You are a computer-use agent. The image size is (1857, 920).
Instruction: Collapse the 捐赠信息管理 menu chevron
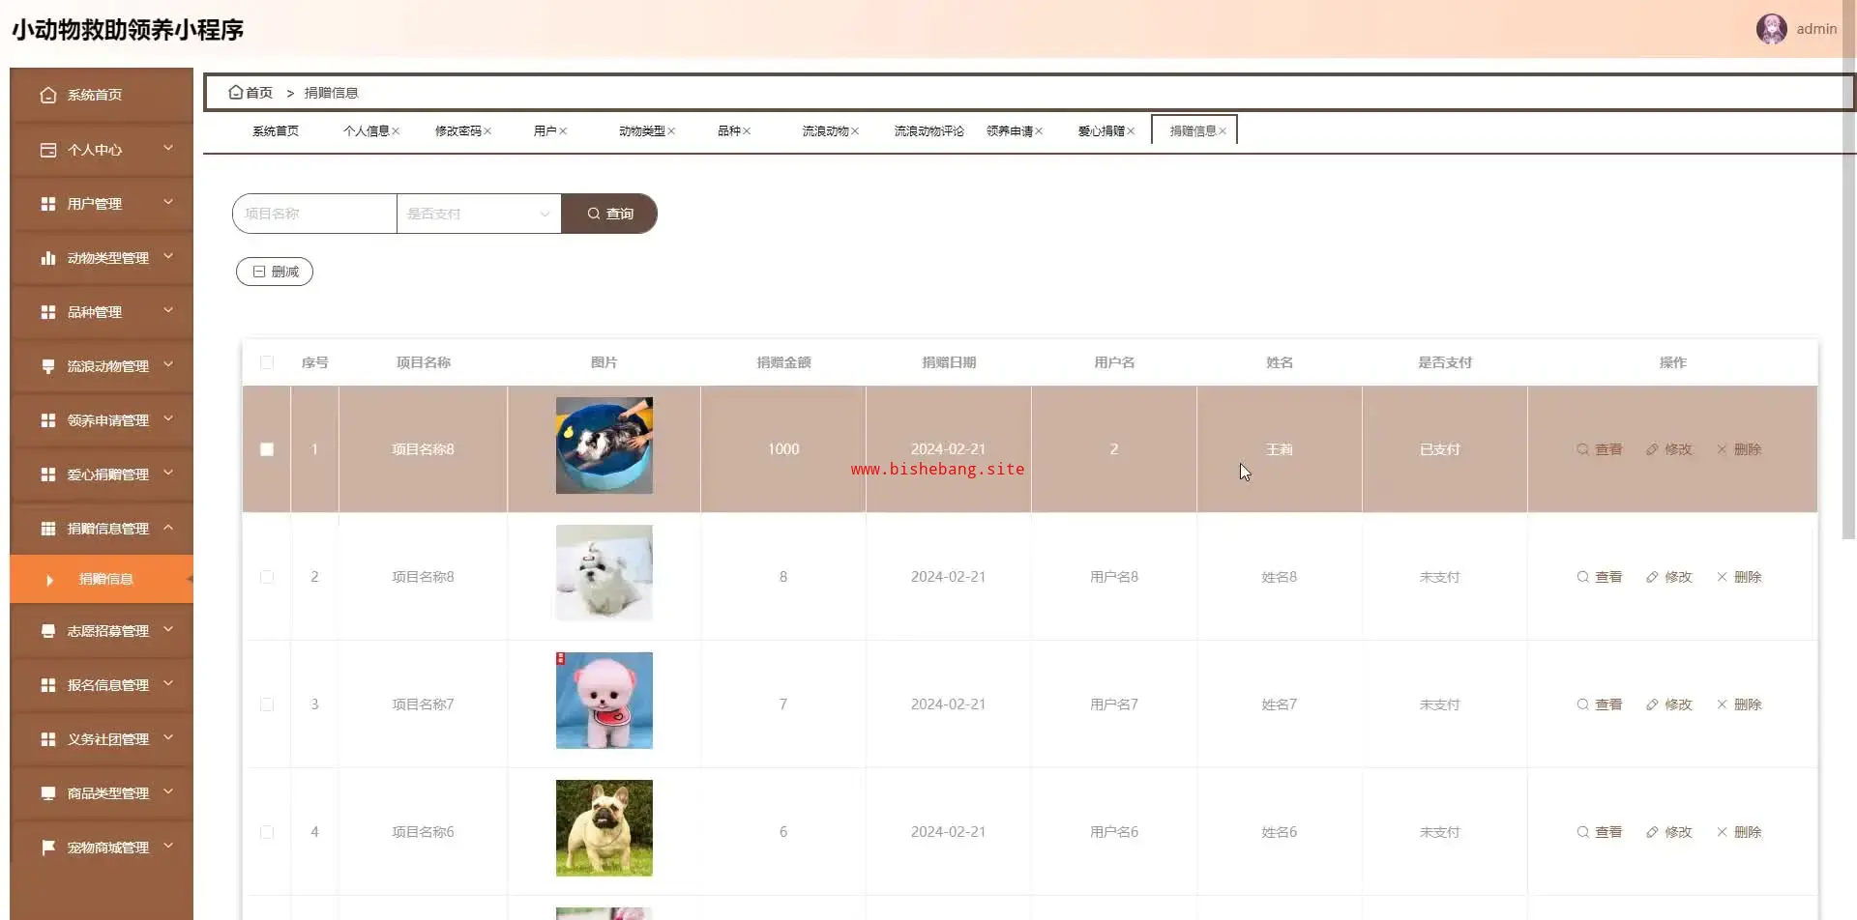click(168, 527)
